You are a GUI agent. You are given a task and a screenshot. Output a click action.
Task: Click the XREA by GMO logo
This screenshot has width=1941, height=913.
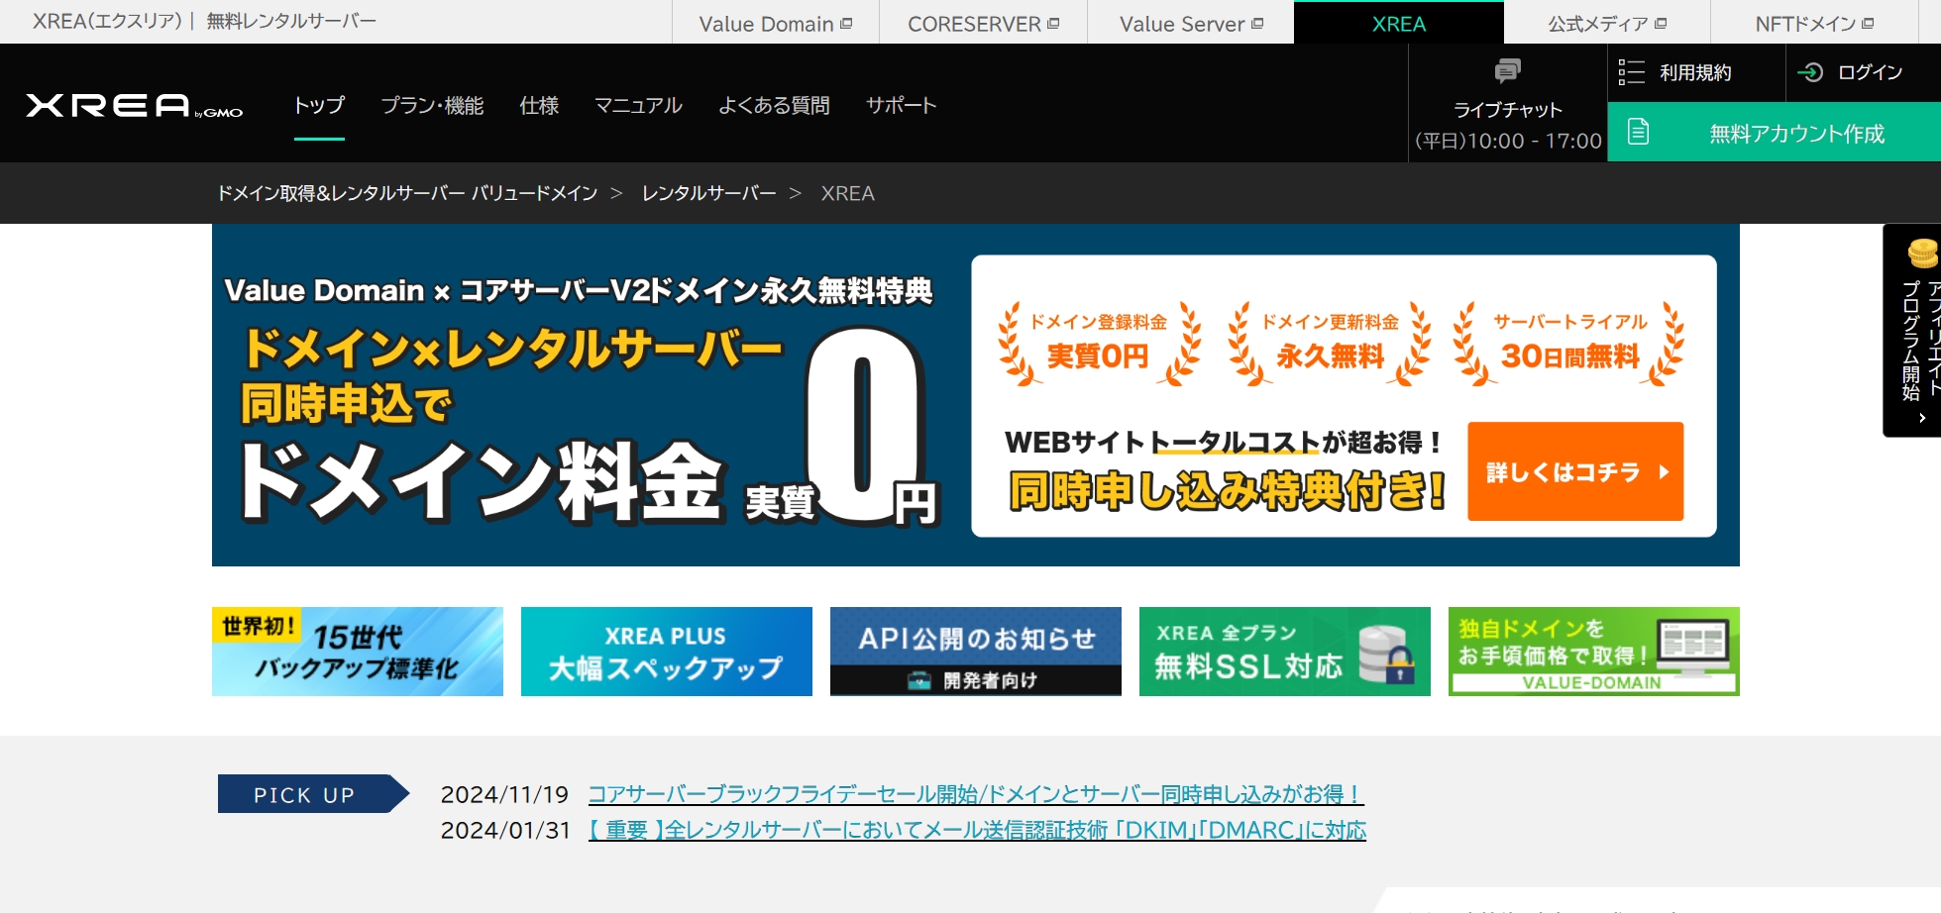(134, 106)
